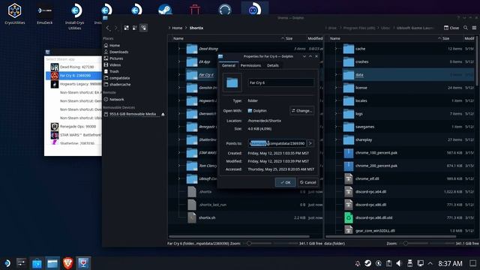The image size is (480, 270).
Task: Go back in Dolphin navigation
Action: (108, 28)
